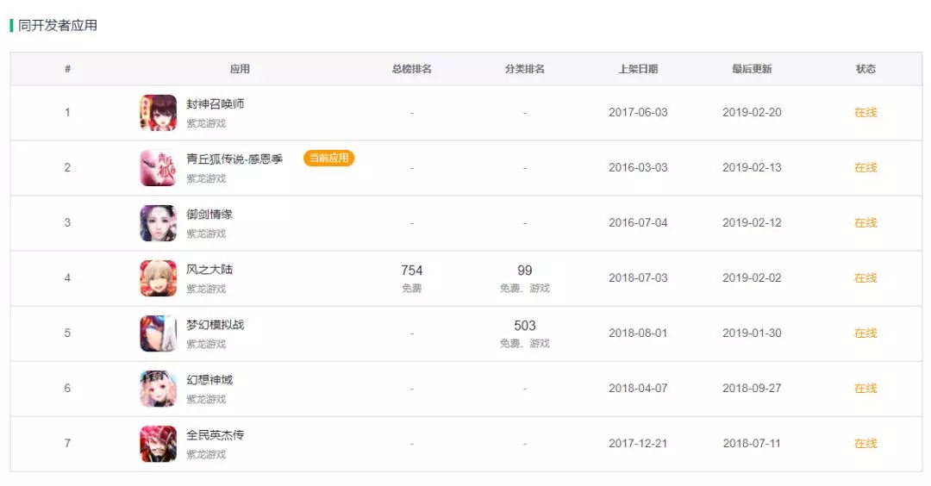
Task: Click the 状态 column header
Action: click(865, 69)
